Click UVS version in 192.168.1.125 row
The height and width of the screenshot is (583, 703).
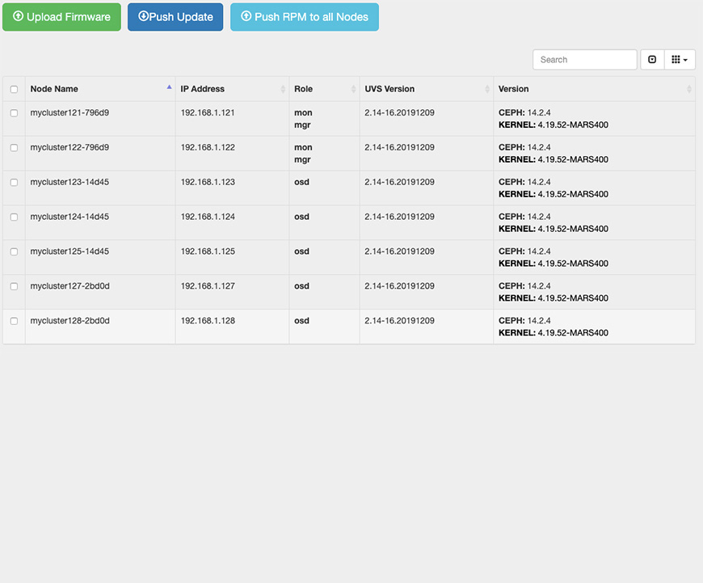(x=399, y=251)
